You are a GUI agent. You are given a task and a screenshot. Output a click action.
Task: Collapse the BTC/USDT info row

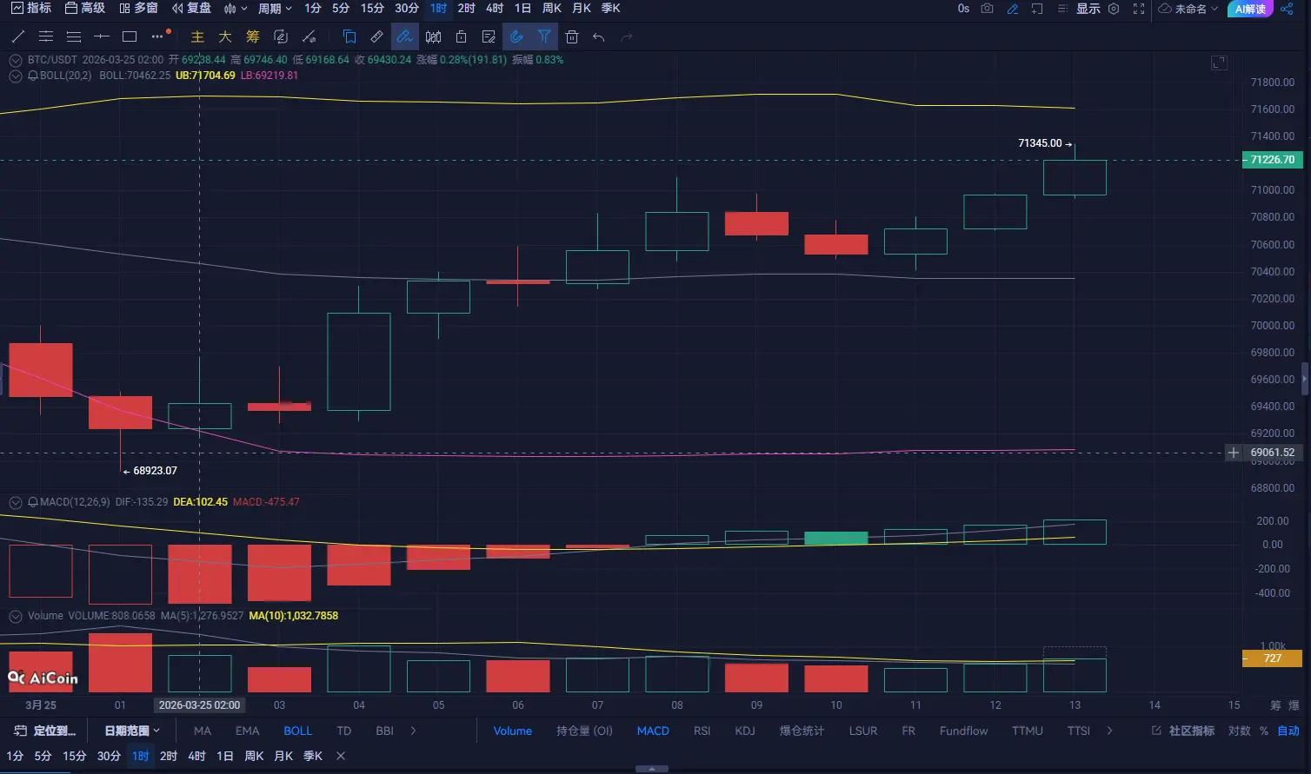[15, 60]
